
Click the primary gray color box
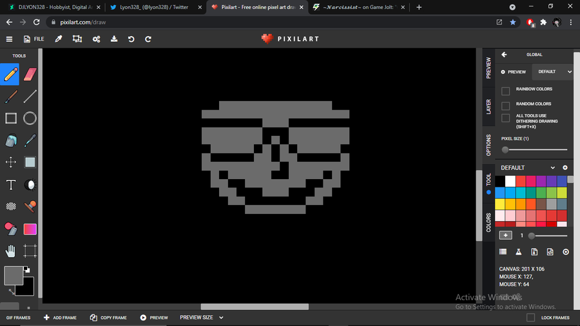point(14,275)
